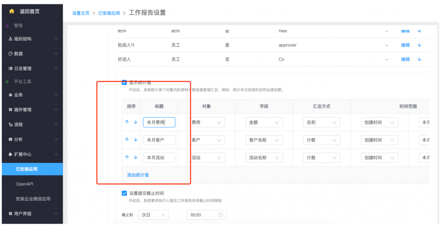Click the 添加统计值 link
Image resolution: width=443 pixels, height=228 pixels.
138,175
